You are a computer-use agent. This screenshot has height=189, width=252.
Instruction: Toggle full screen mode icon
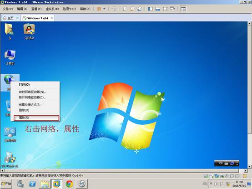(165, 9)
